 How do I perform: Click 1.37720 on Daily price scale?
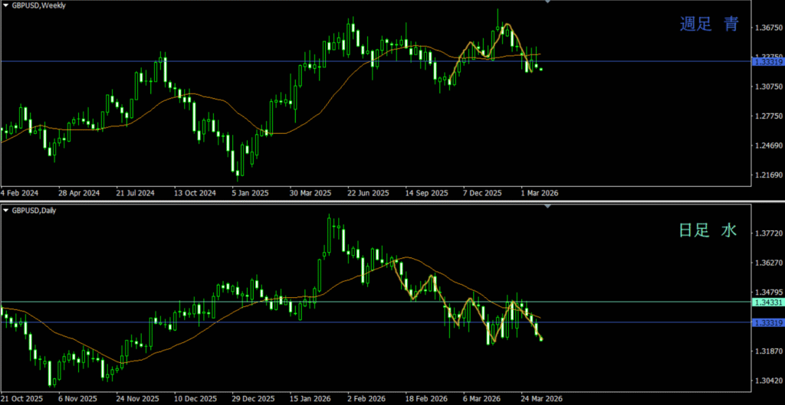tap(767, 233)
